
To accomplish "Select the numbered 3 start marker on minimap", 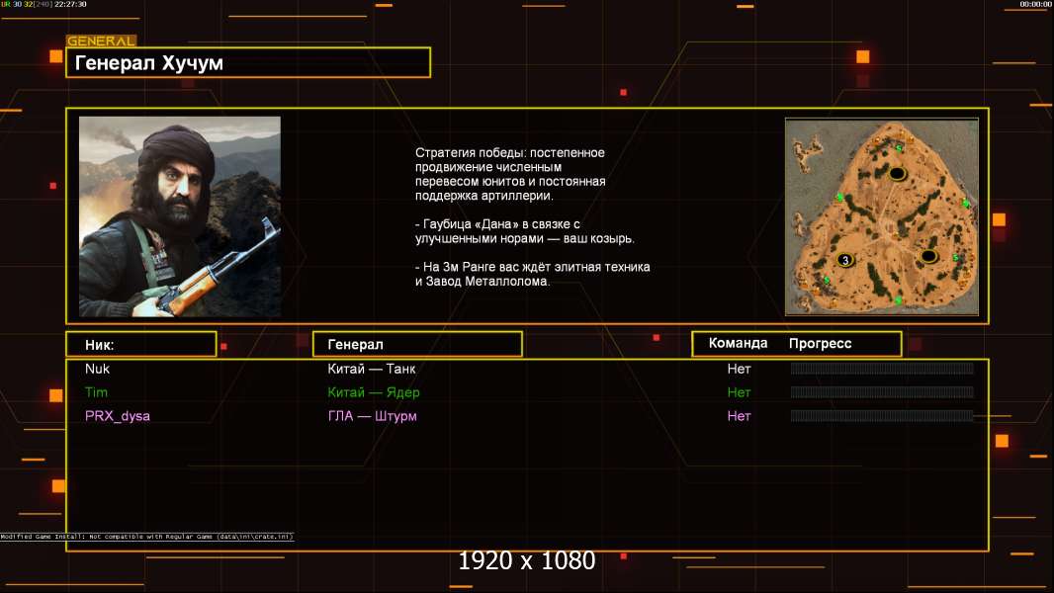I will pos(845,260).
